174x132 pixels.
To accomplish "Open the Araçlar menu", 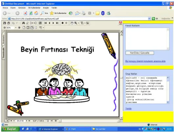I will point(46,8).
